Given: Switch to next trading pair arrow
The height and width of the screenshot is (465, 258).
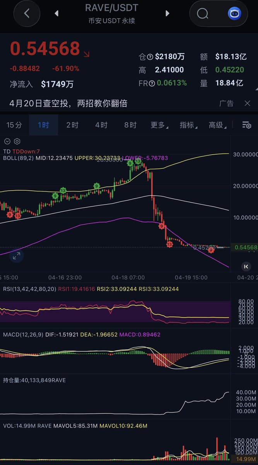Looking at the screenshot, I should [x=167, y=14].
